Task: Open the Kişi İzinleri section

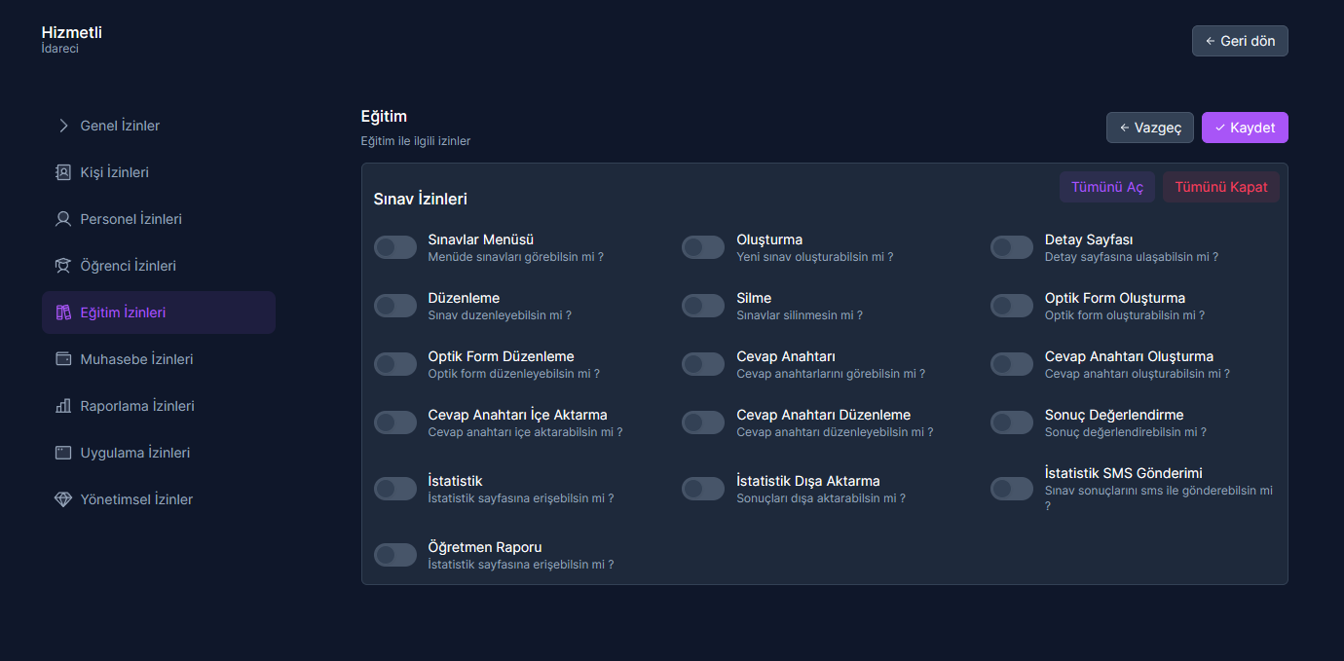Action: pyautogui.click(x=159, y=172)
